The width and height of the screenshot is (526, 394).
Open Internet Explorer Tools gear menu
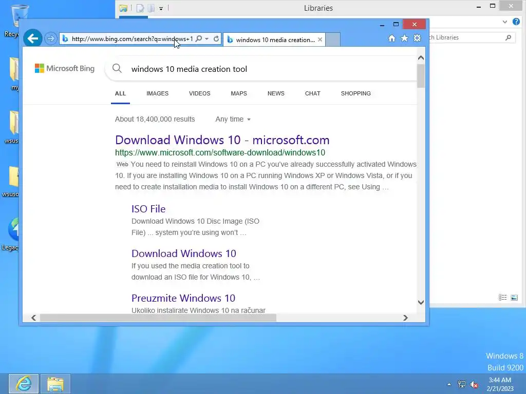point(417,38)
